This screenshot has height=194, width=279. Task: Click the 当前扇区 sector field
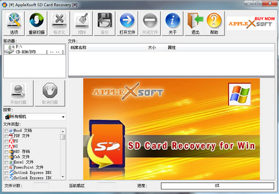tap(106, 186)
